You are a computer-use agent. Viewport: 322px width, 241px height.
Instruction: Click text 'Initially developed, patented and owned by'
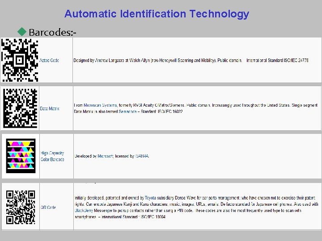pyautogui.click(x=109, y=198)
